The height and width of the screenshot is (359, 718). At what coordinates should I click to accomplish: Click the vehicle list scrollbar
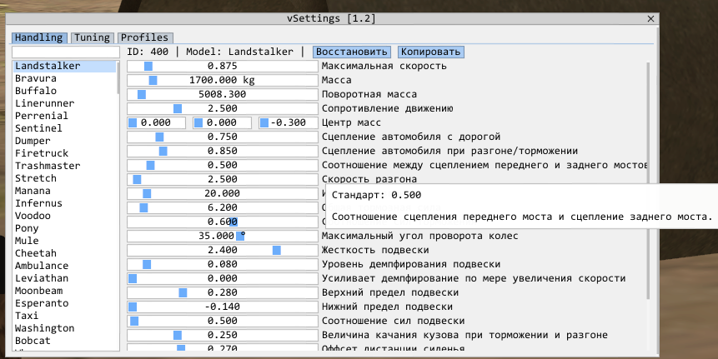pos(118,79)
